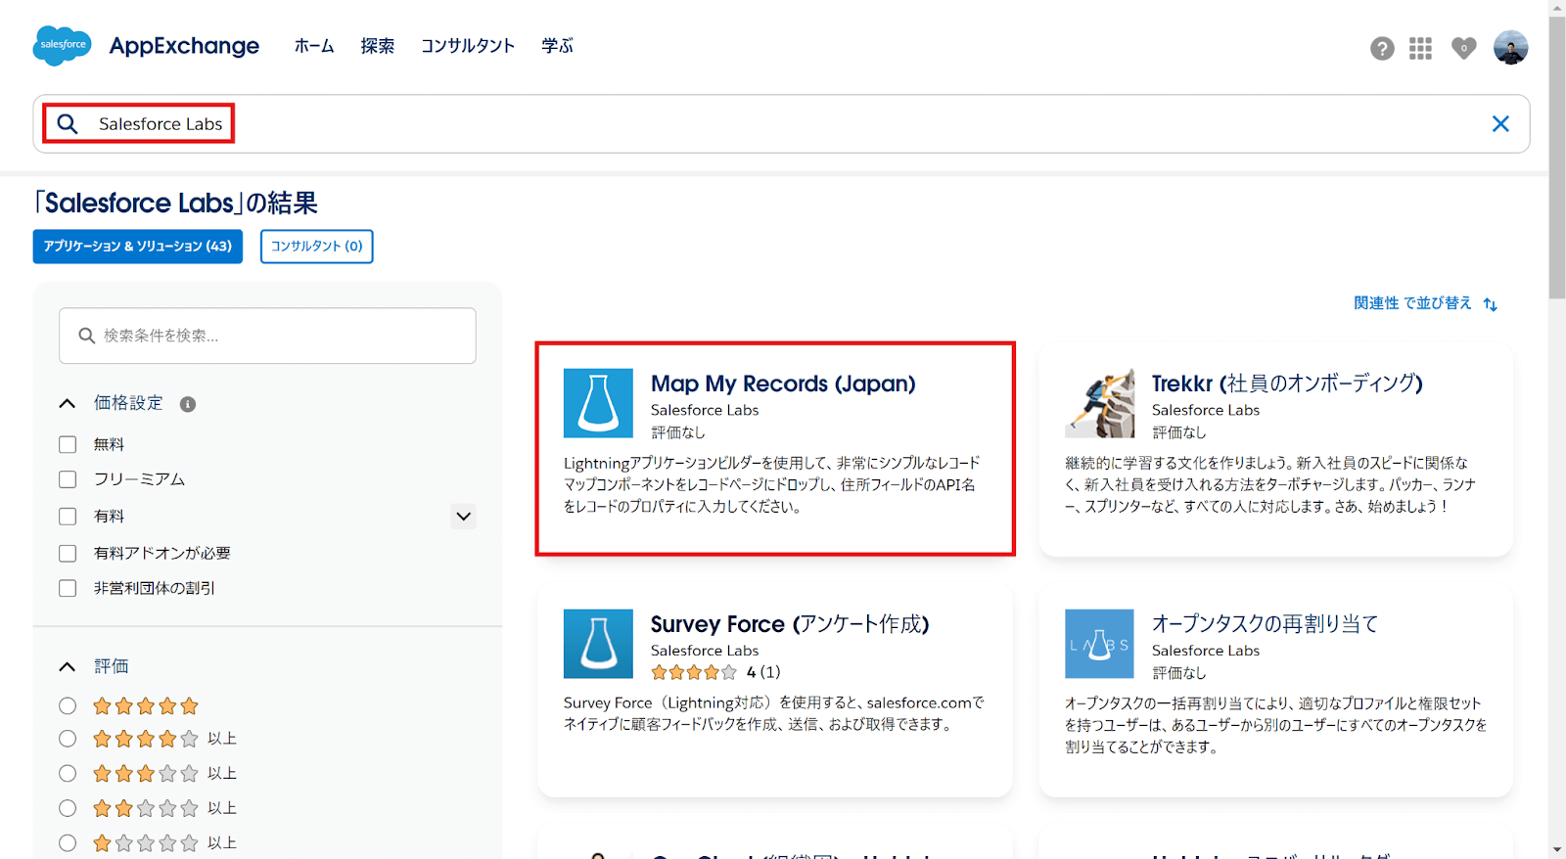Collapse the 評価 filter section
The image size is (1566, 859).
coord(68,666)
